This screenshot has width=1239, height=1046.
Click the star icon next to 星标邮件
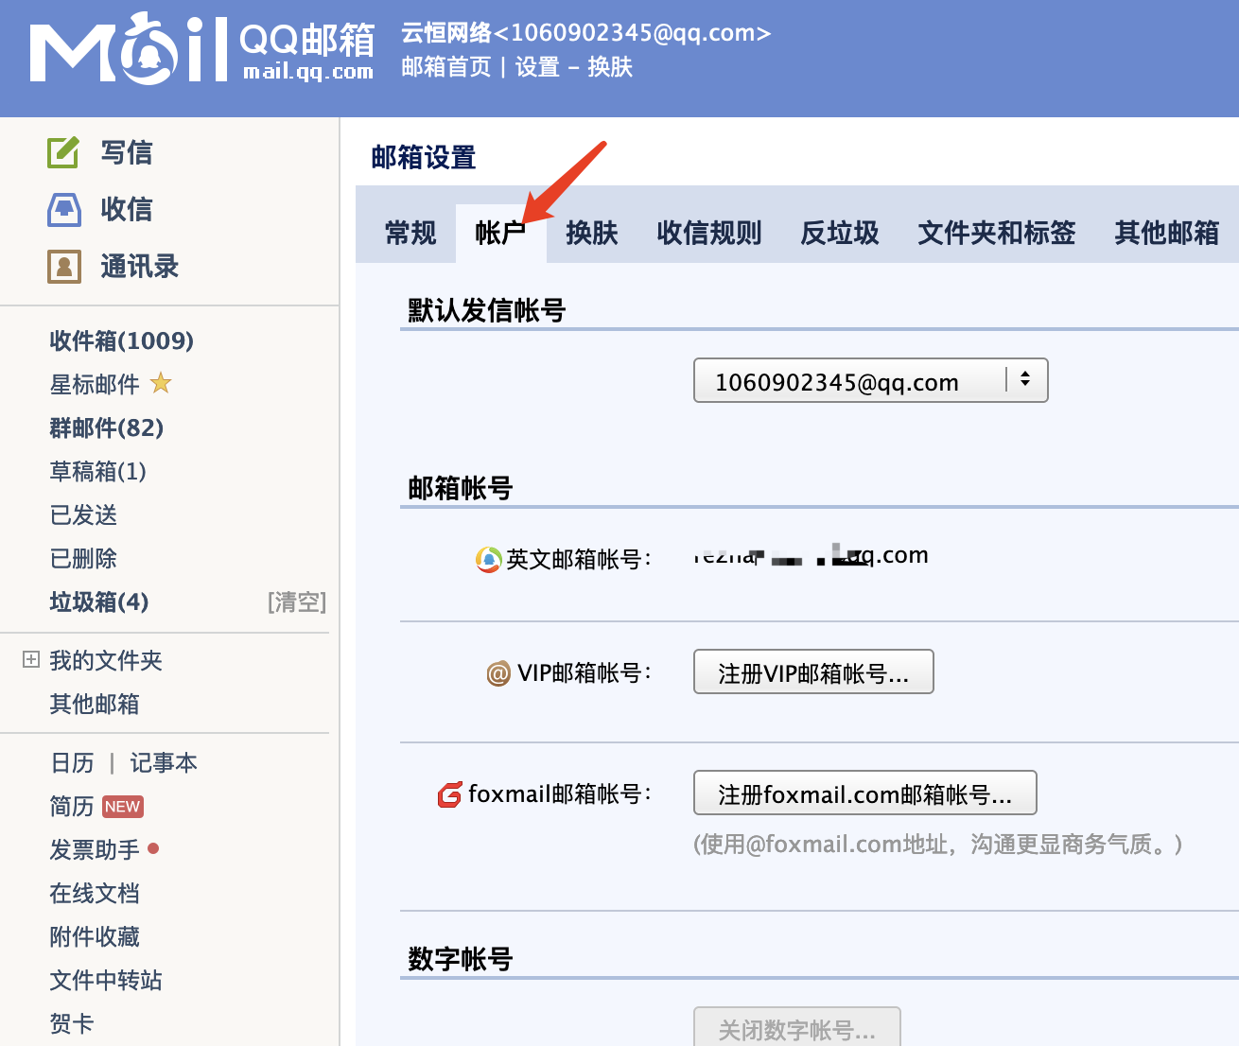161,383
